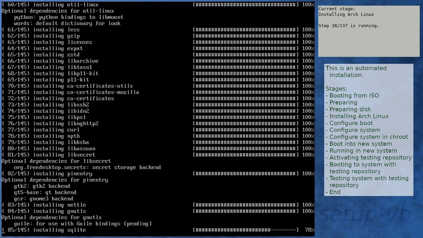Select 'Booting from ISO' stage entry
Image resolution: width=423 pixels, height=238 pixels.
tap(352, 96)
